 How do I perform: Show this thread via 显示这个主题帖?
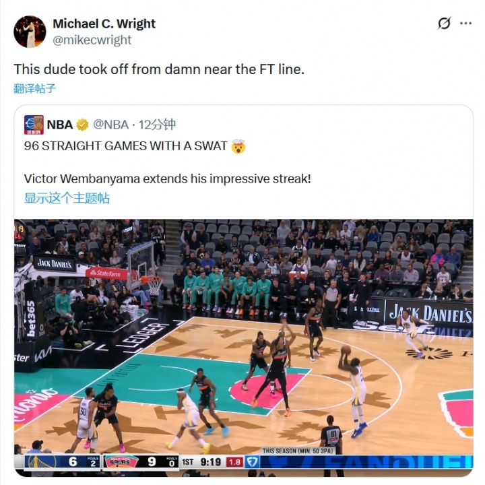67,198
